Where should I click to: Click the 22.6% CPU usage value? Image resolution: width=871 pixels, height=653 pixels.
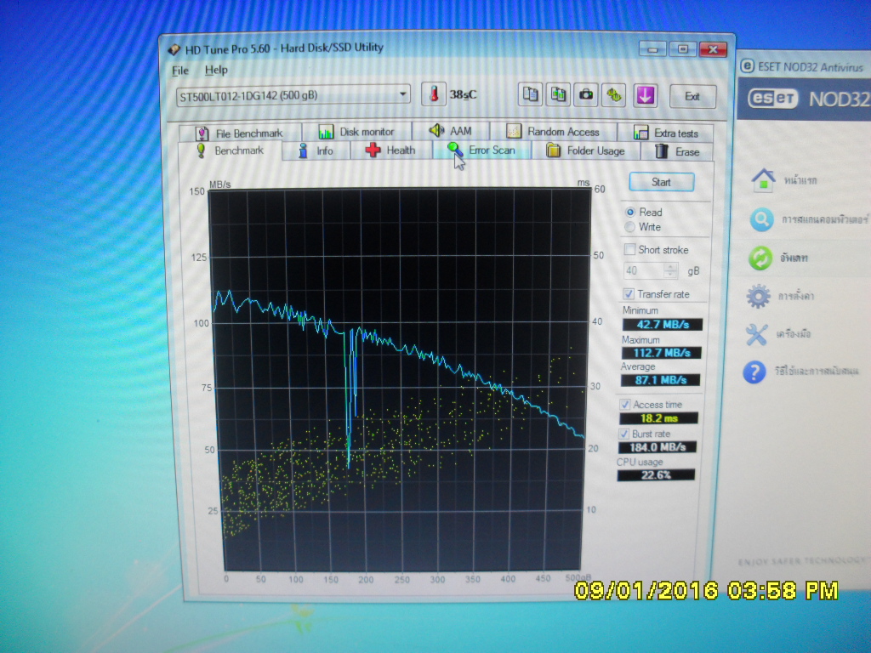point(656,474)
